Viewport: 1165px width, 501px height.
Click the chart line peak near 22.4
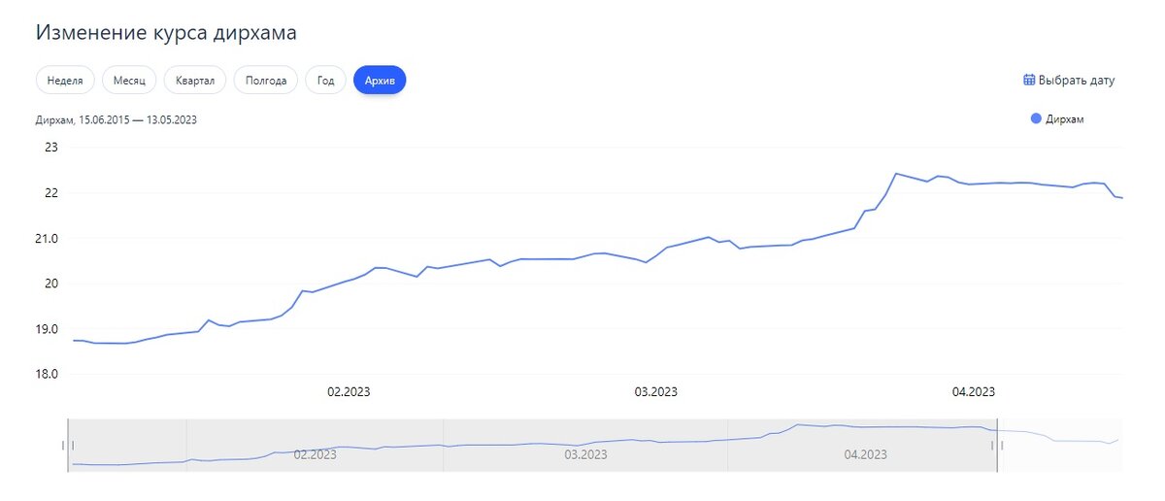pyautogui.click(x=895, y=174)
